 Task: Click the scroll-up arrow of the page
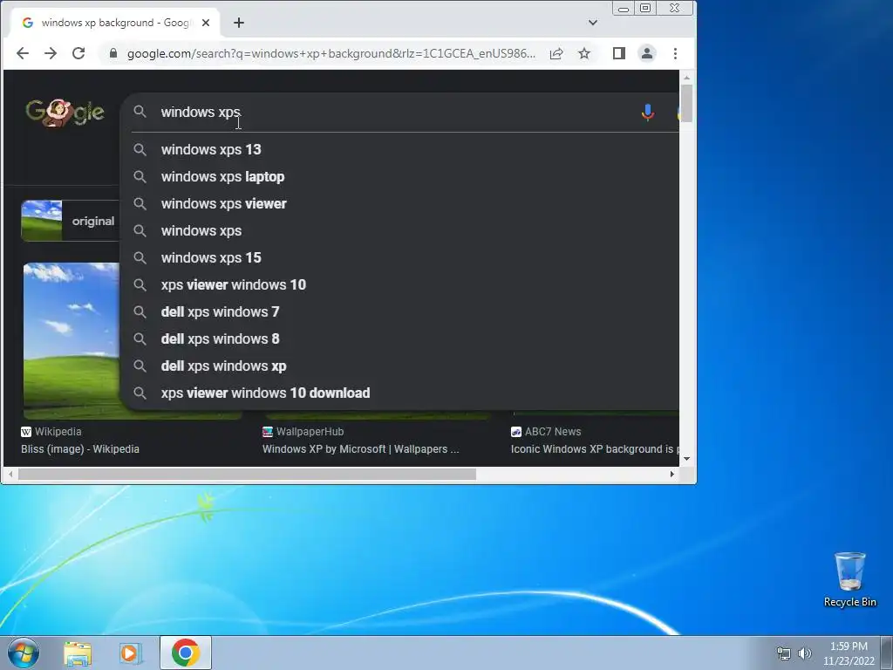click(x=687, y=78)
